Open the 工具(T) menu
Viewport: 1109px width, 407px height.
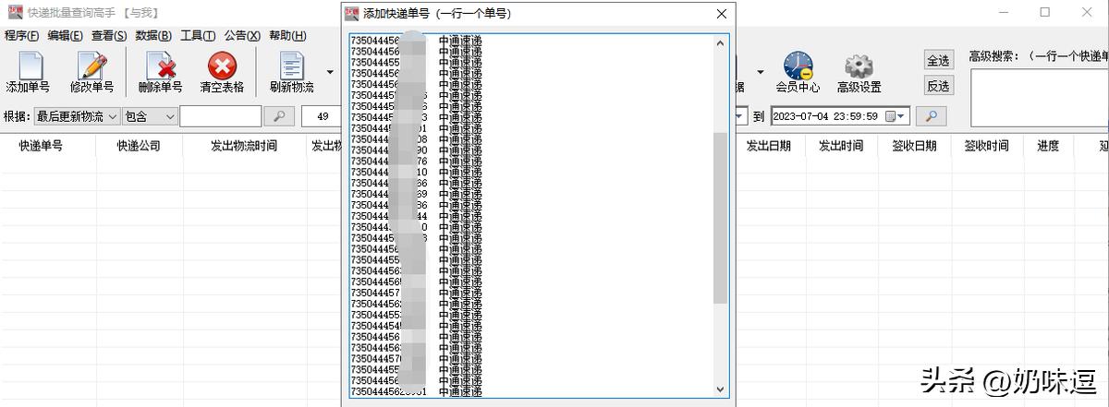tap(198, 36)
